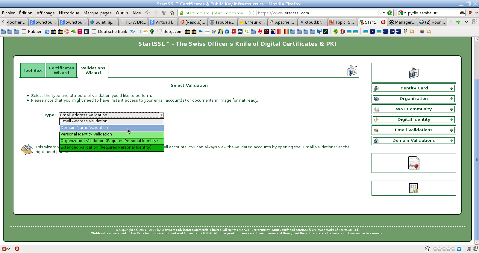Expand the Digital Identity panel
Viewport: 479px width, 253px height.
pos(414,120)
